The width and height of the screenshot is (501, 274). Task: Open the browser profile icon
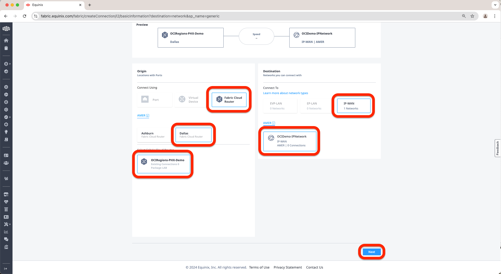(x=485, y=16)
